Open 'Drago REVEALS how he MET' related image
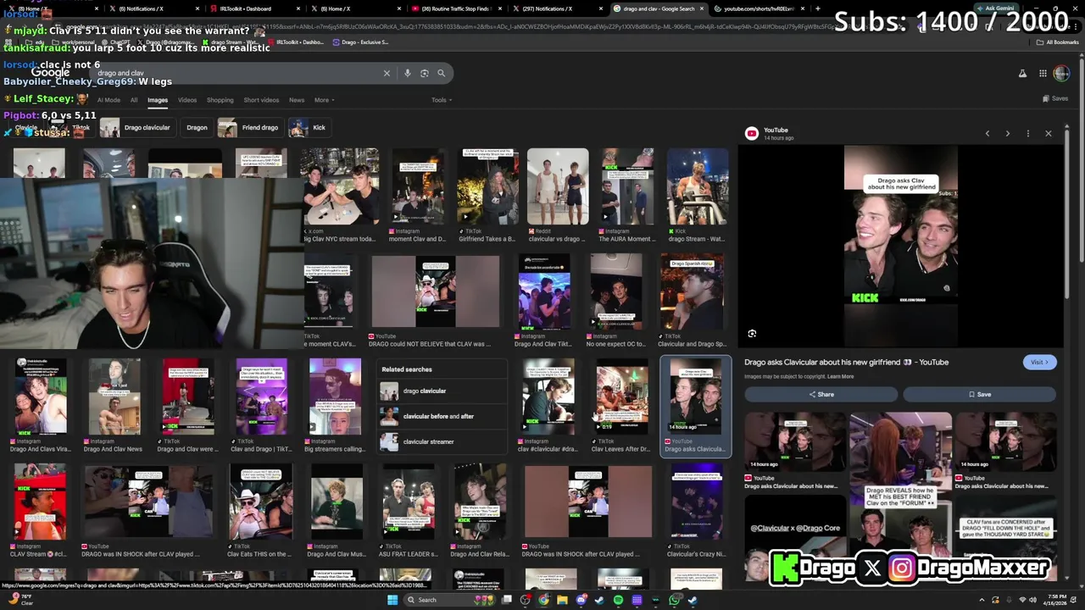The width and height of the screenshot is (1085, 610). click(x=900, y=485)
